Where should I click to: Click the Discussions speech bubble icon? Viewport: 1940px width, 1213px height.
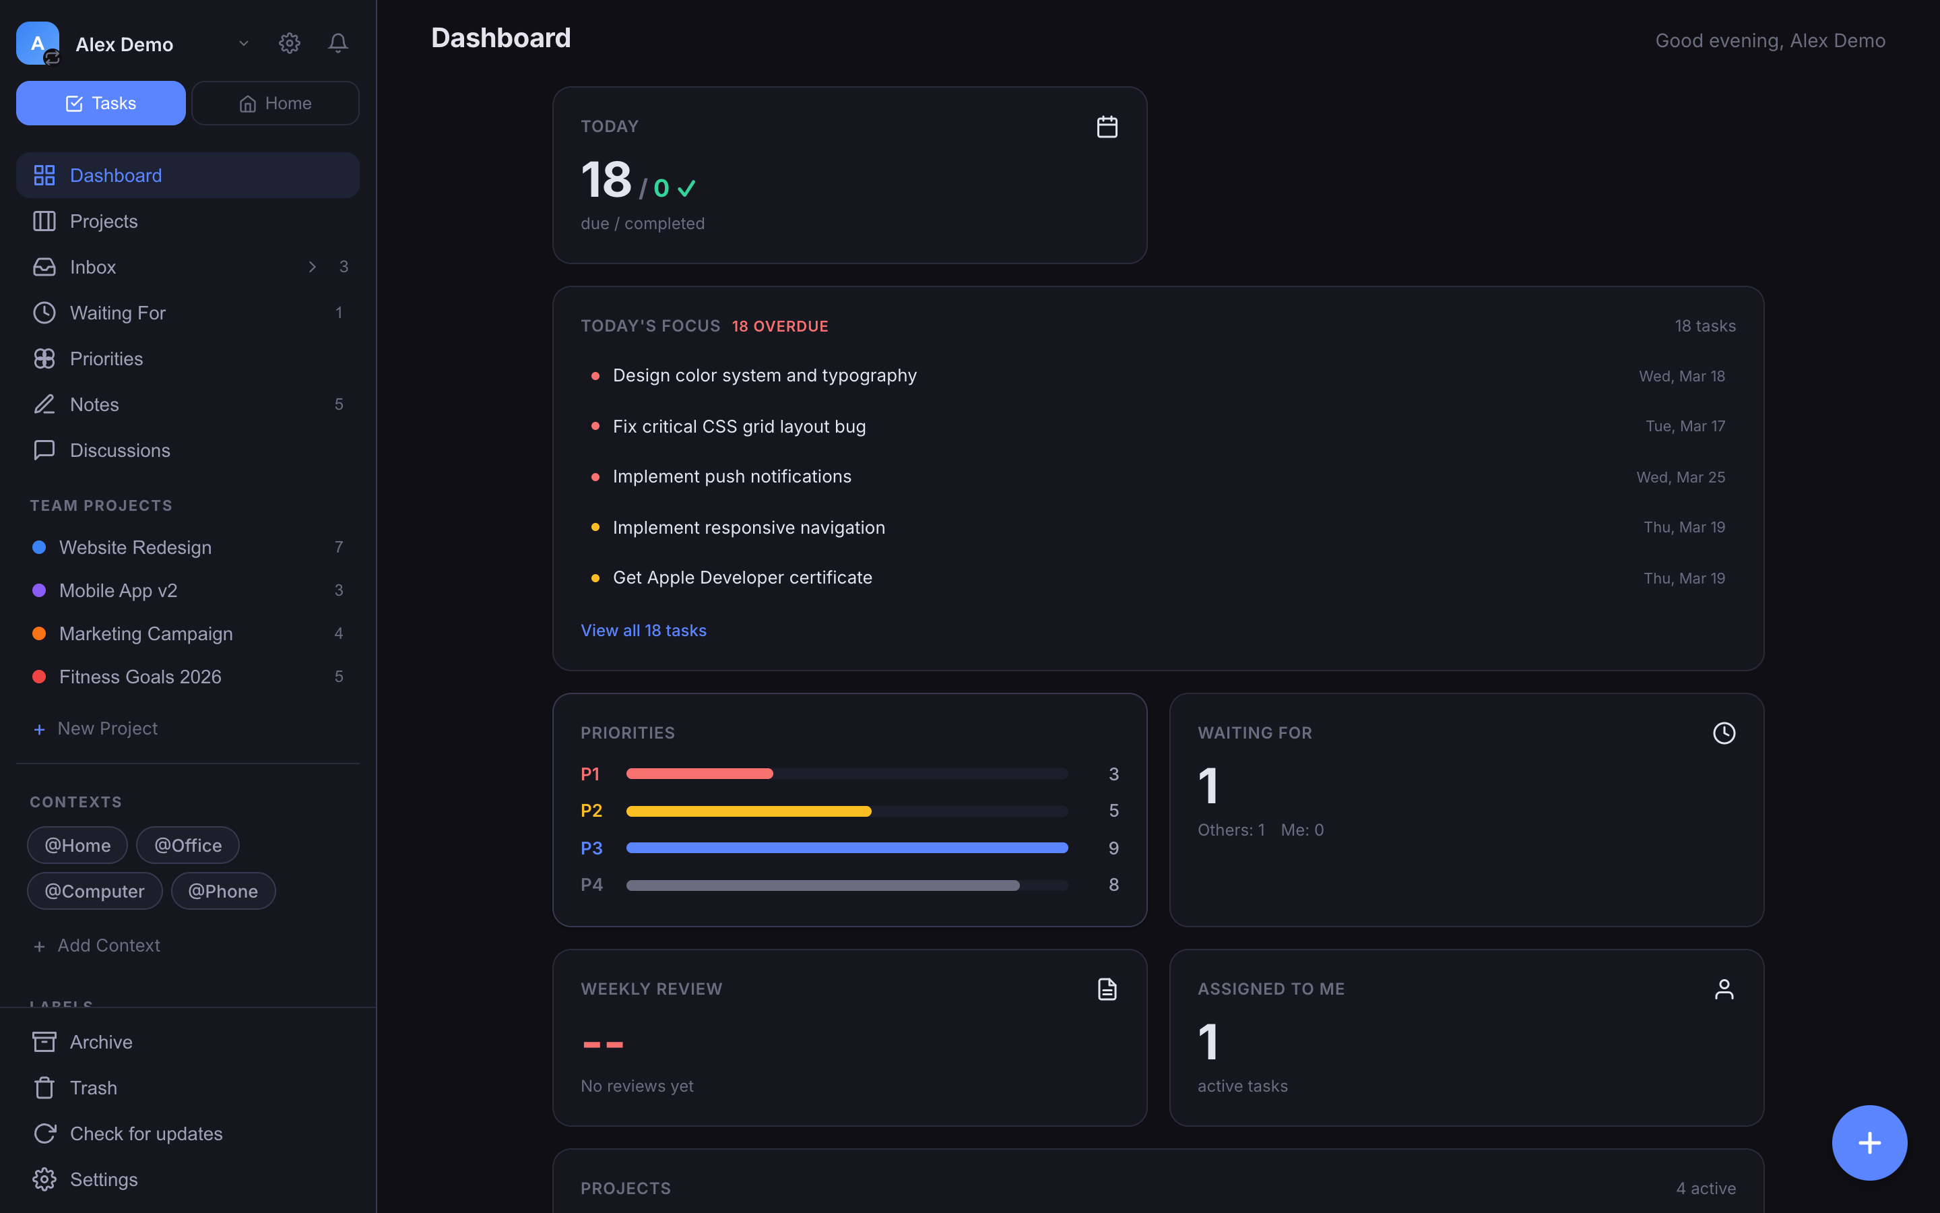tap(44, 450)
